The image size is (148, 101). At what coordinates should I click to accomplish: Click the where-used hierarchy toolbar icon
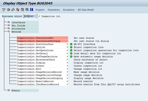(x=13, y=9)
